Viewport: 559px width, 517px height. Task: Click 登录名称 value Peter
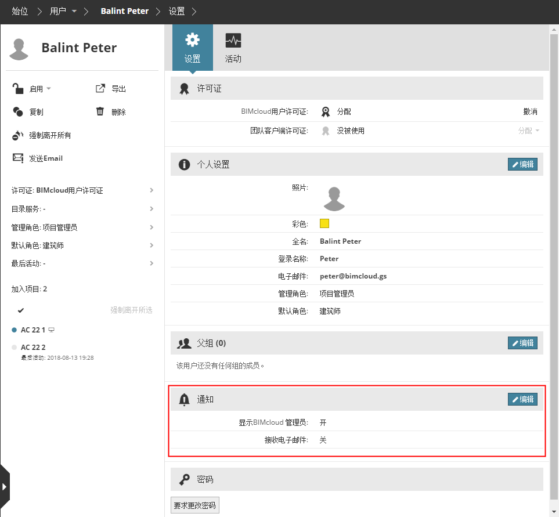(329, 259)
